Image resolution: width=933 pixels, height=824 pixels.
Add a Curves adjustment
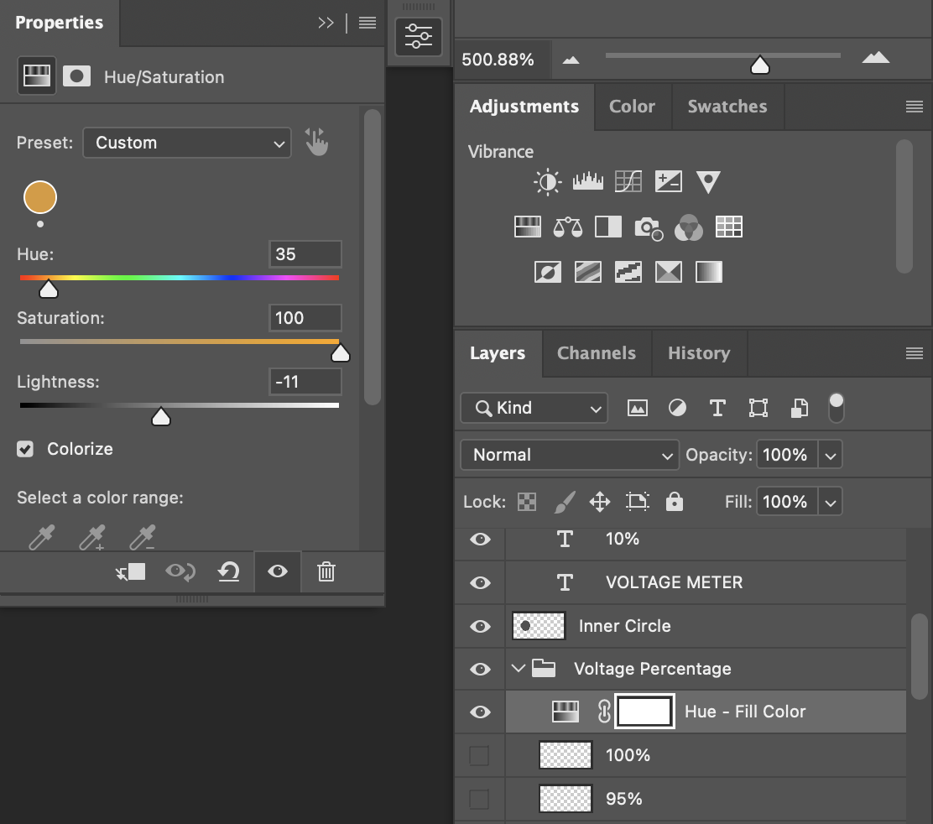pos(628,181)
